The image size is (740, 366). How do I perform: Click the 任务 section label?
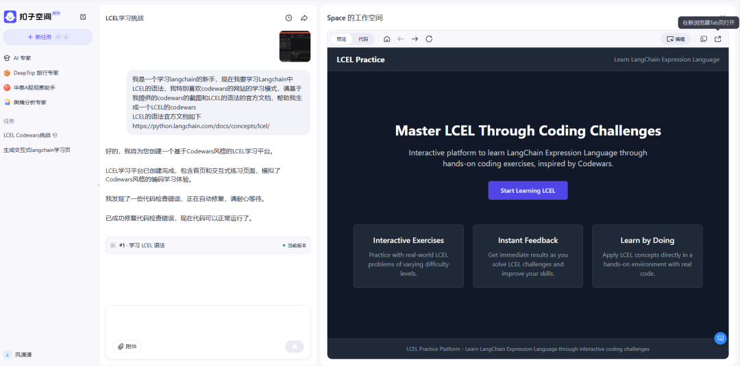pyautogui.click(x=8, y=120)
